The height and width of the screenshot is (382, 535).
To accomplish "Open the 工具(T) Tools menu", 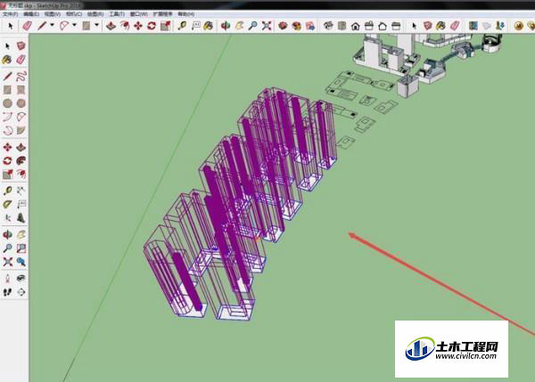I will point(116,14).
